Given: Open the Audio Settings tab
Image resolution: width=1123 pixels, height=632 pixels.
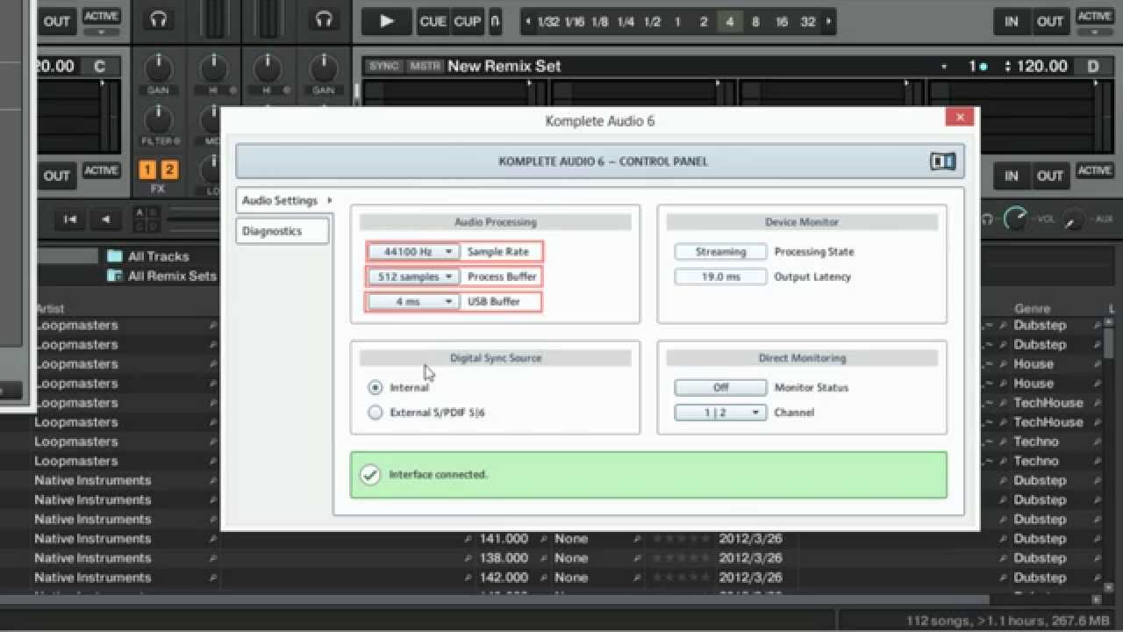Looking at the screenshot, I should pos(282,200).
